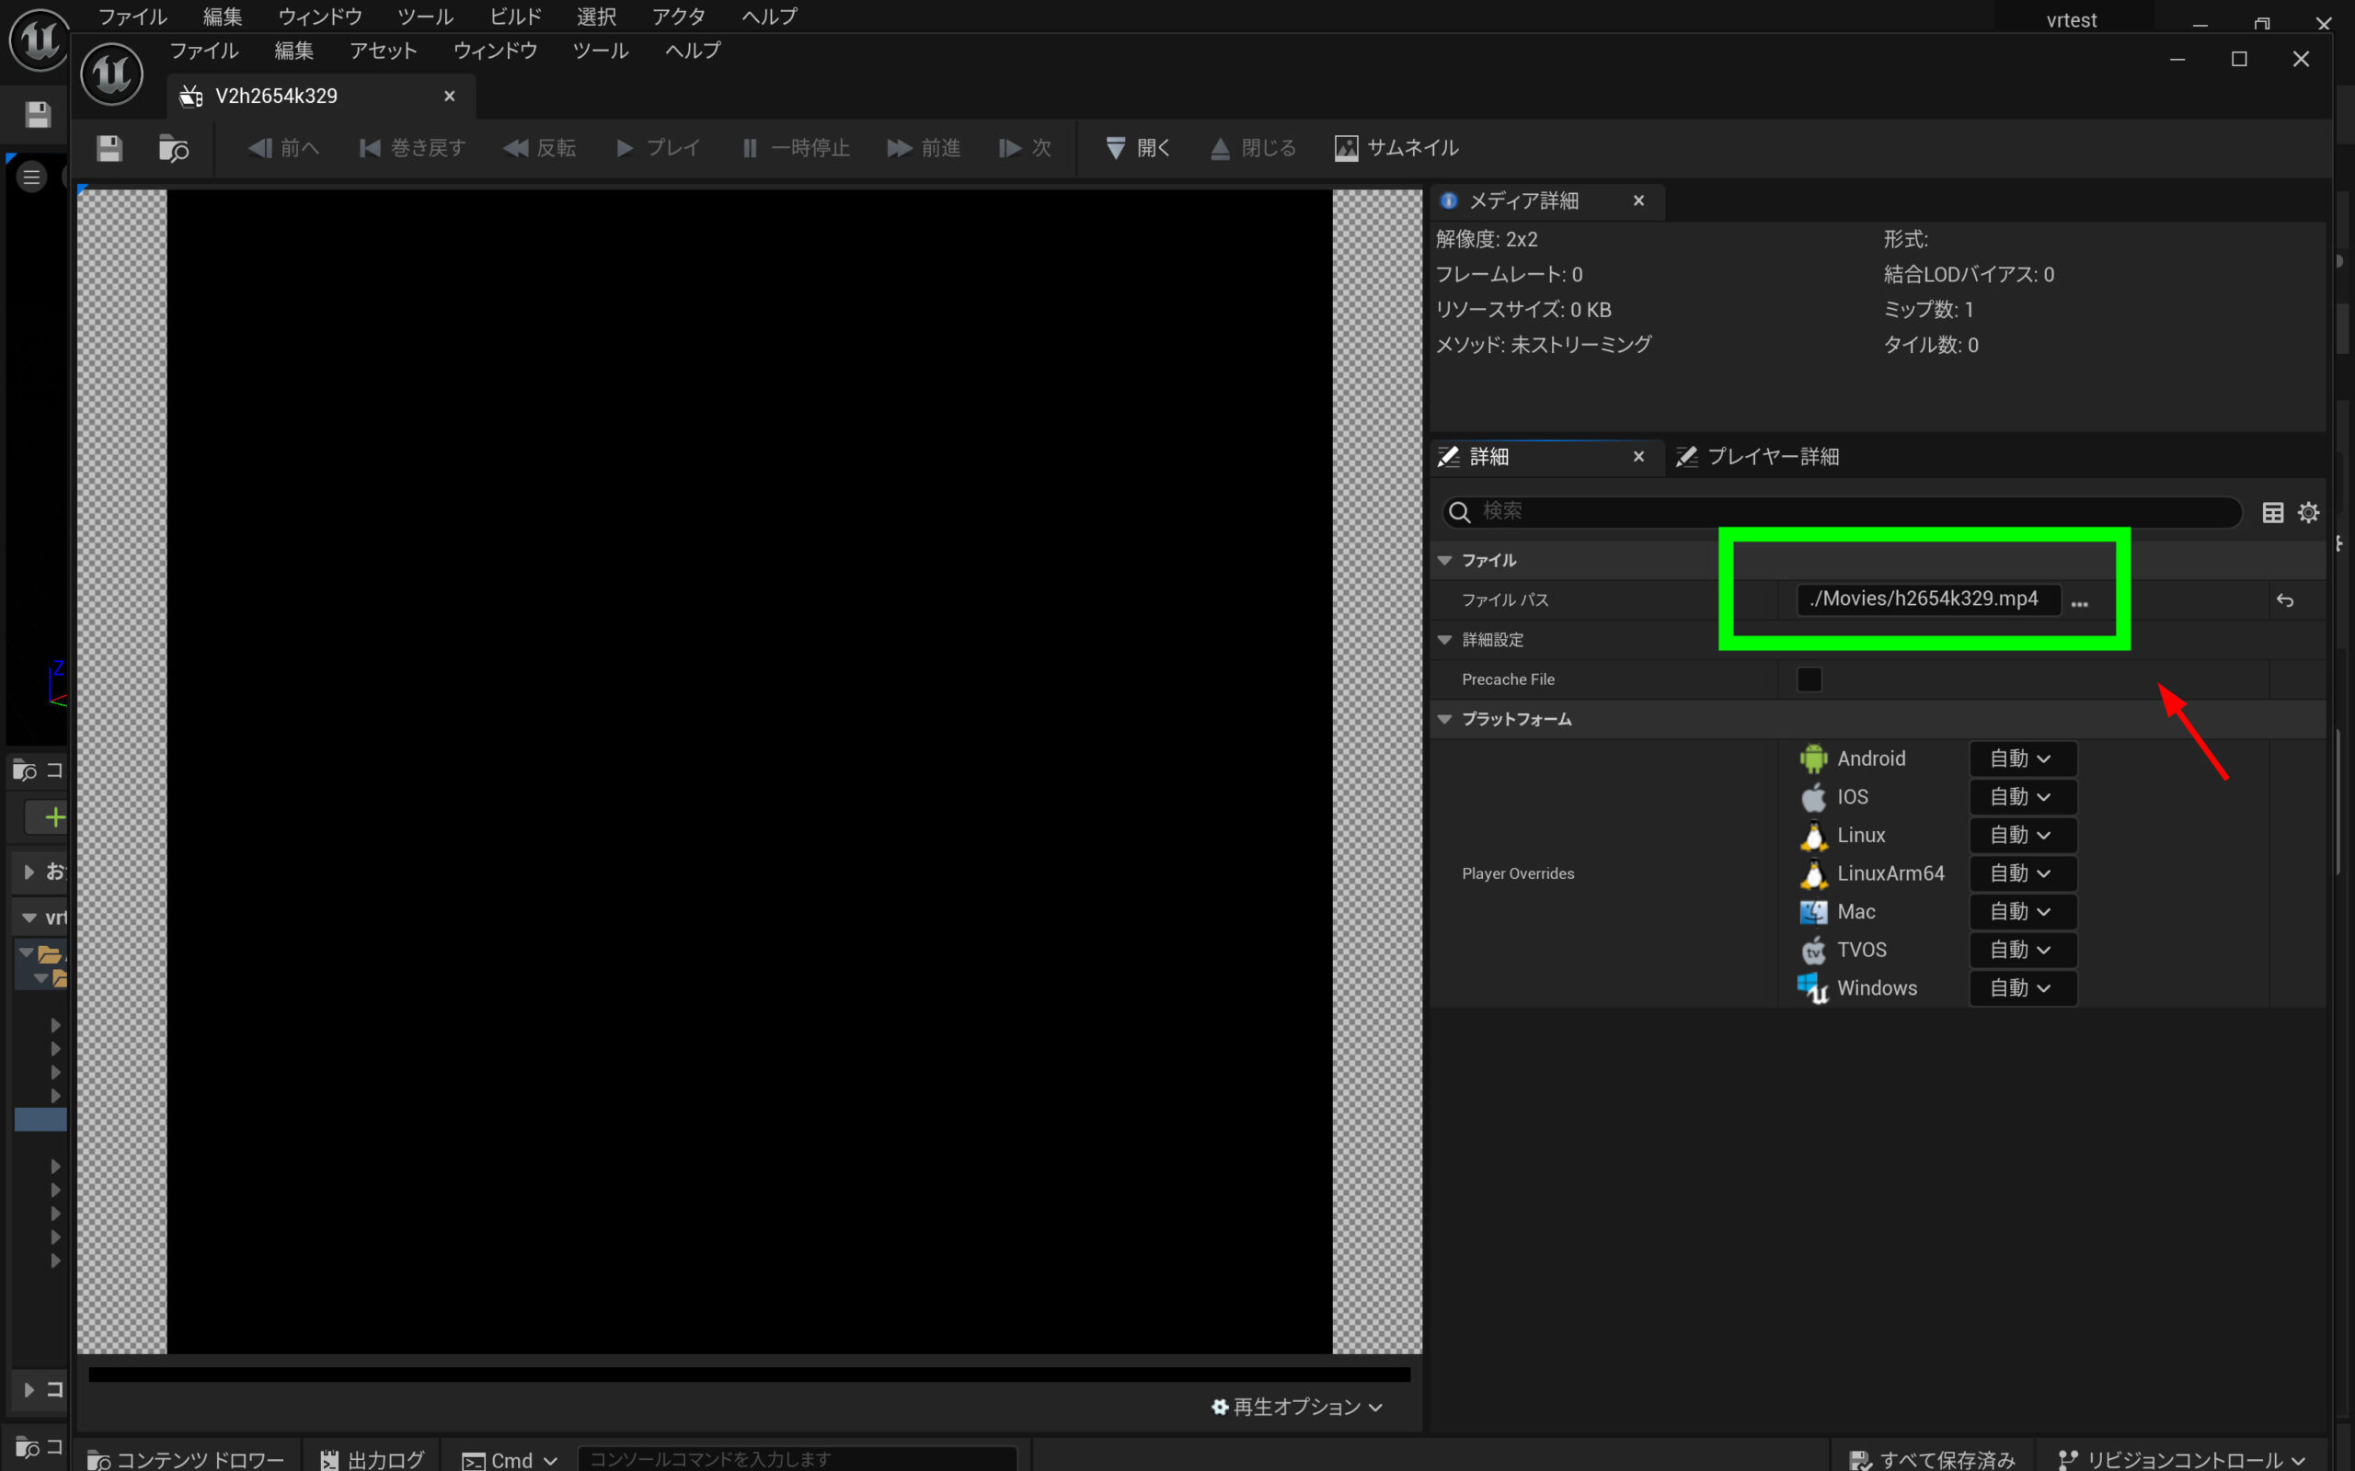Open the アセット menu
The height and width of the screenshot is (1471, 2355).
[383, 51]
